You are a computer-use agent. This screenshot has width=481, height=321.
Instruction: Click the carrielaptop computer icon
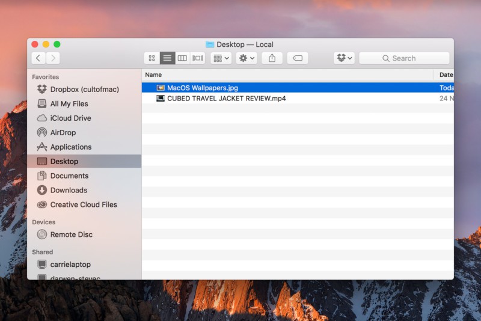(x=42, y=264)
